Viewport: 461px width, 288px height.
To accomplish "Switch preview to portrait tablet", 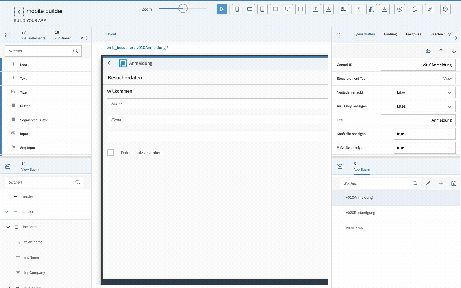I will click(x=262, y=9).
